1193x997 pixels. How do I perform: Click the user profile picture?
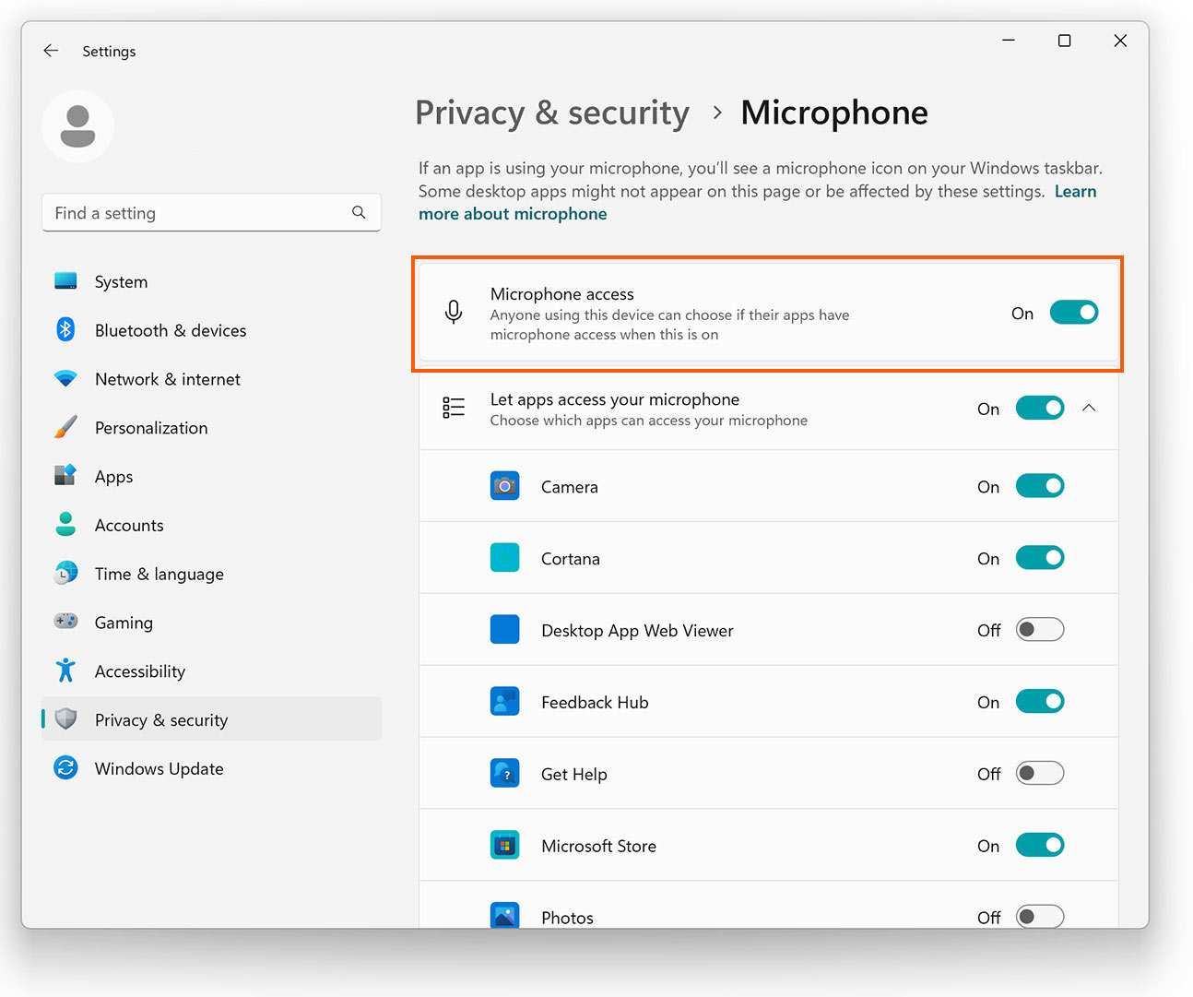[77, 126]
